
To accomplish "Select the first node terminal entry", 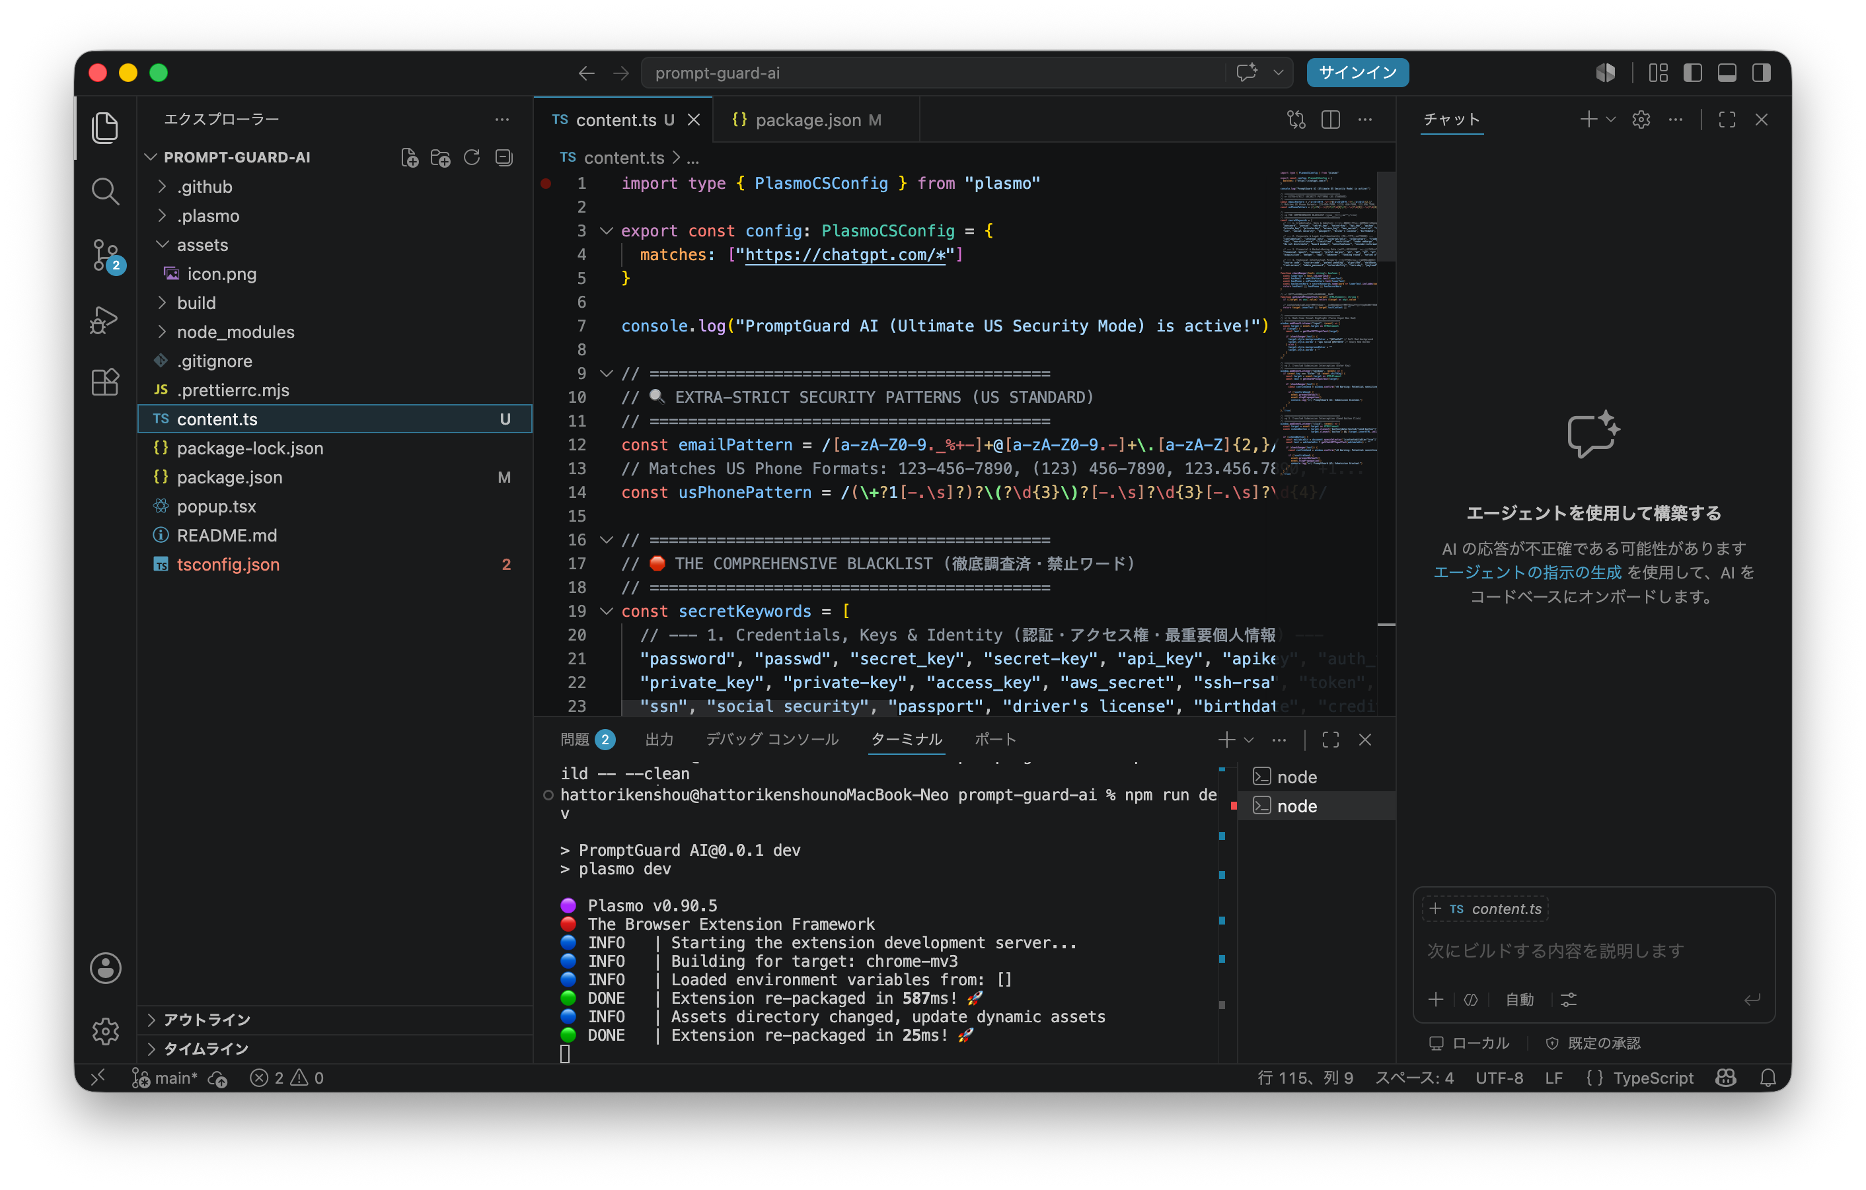I will tap(1317, 777).
